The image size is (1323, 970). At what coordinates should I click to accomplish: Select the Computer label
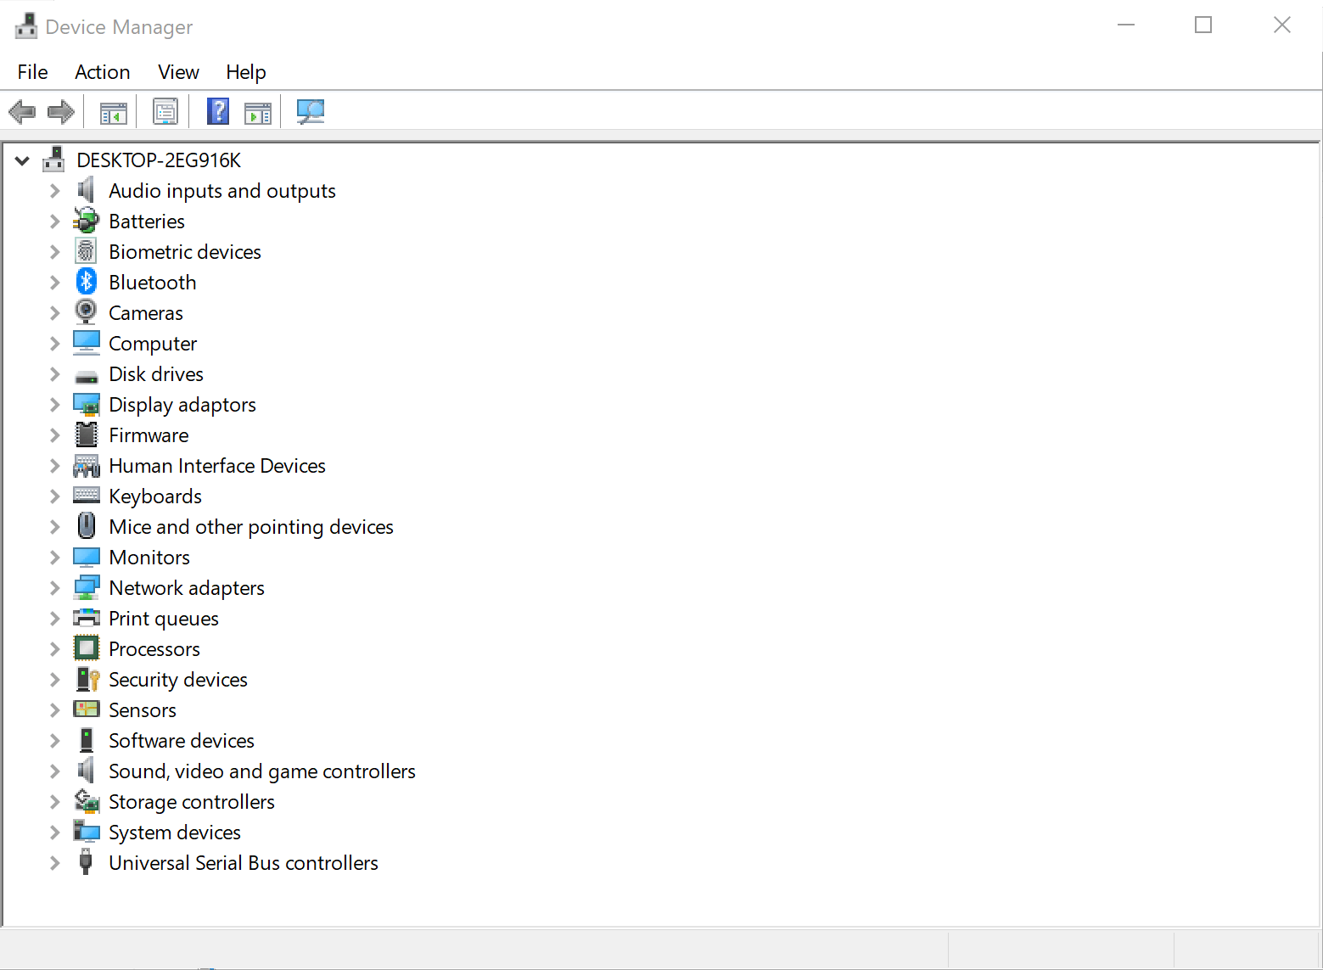tap(153, 344)
